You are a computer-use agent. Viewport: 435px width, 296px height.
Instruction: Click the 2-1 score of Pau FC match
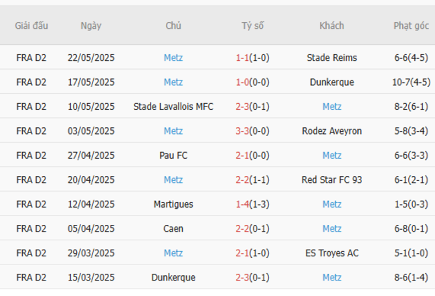click(x=242, y=155)
